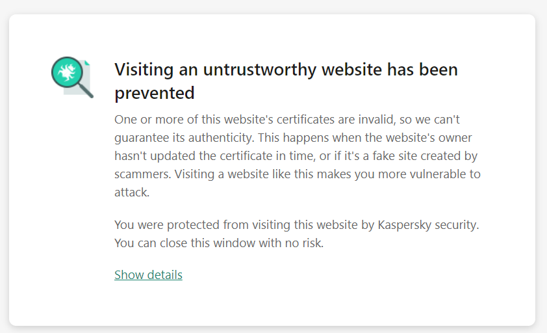Click the word "prevented" in the heading
This screenshot has width=547, height=333.
coord(155,93)
